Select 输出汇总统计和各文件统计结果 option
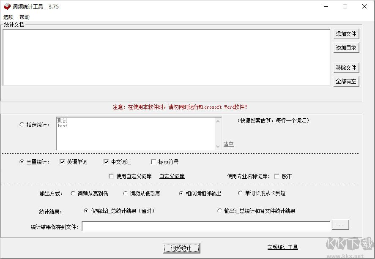 (x=219, y=210)
